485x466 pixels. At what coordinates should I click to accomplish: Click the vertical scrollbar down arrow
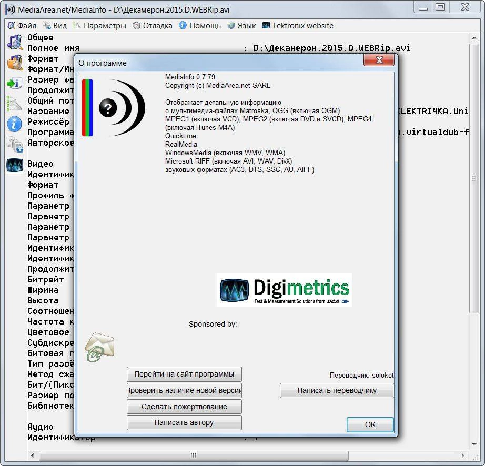474,444
